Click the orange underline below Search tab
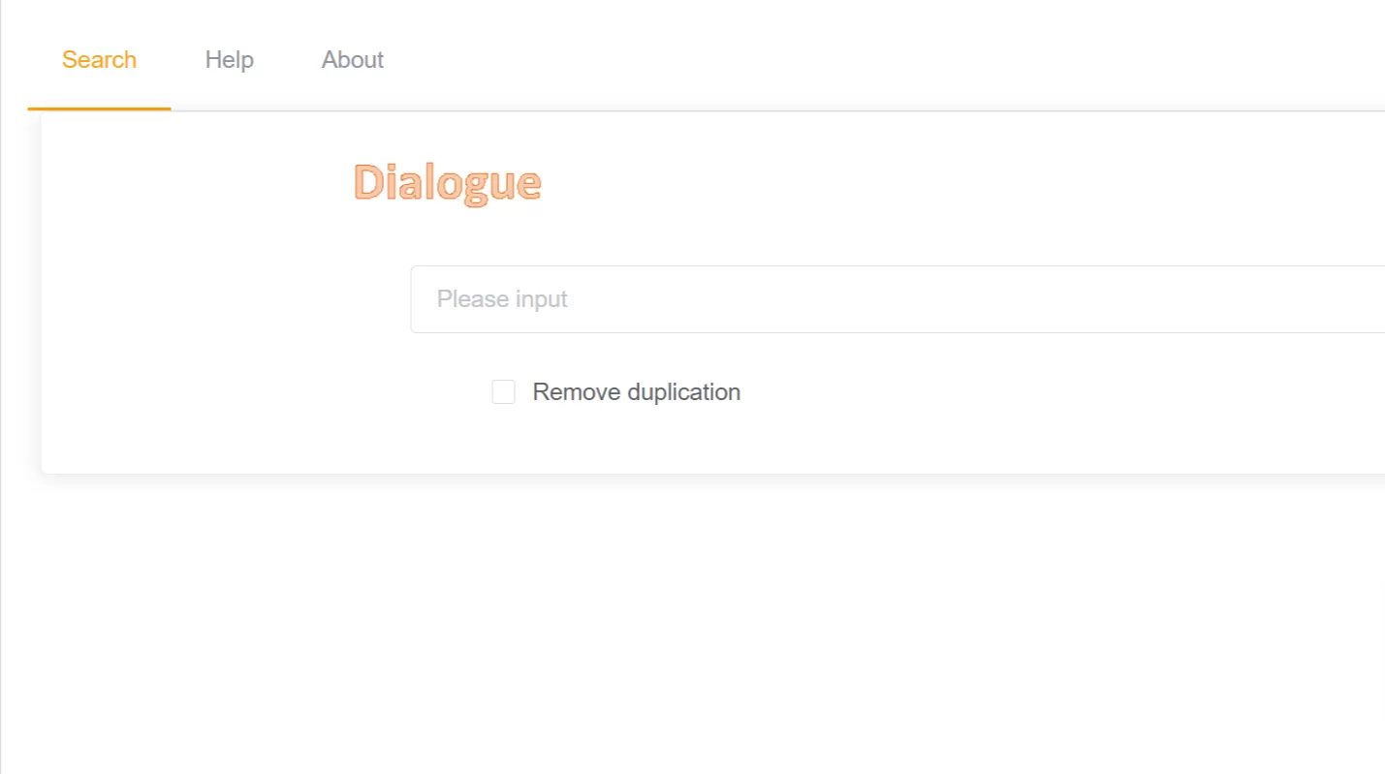The height and width of the screenshot is (774, 1385). coord(99,108)
